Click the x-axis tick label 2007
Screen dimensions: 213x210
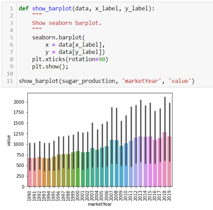112,196
